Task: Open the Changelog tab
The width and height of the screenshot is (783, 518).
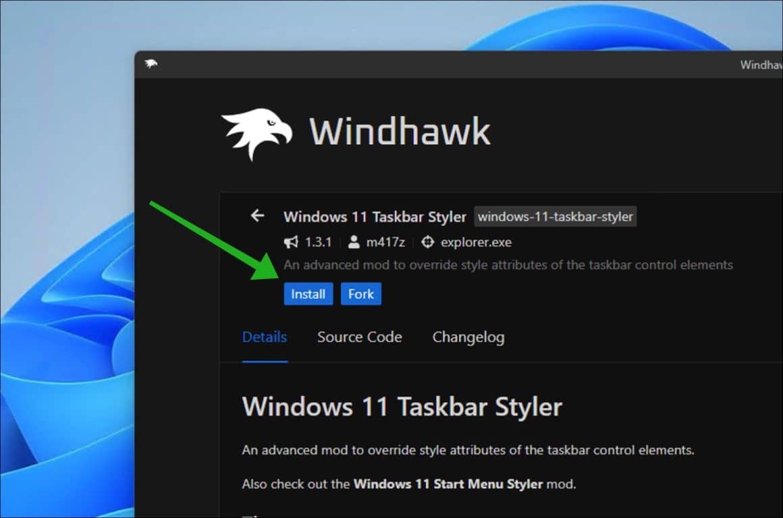Action: [468, 337]
